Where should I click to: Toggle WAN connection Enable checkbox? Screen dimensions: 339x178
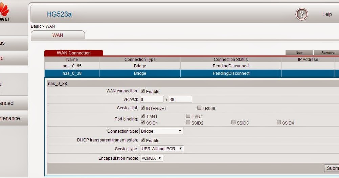(x=143, y=91)
